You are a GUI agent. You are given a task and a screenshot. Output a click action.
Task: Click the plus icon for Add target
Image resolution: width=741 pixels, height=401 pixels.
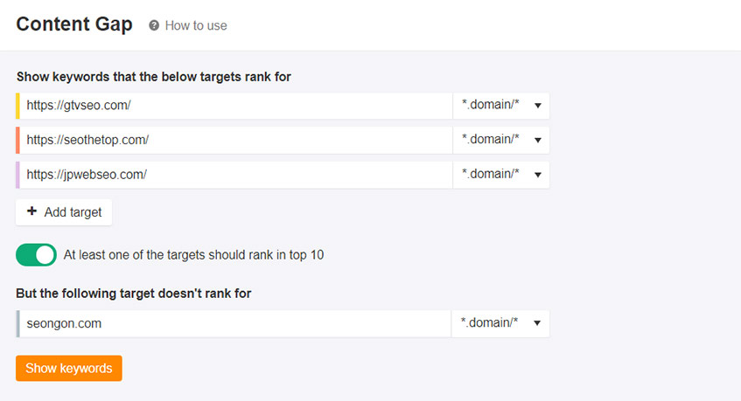tap(31, 211)
